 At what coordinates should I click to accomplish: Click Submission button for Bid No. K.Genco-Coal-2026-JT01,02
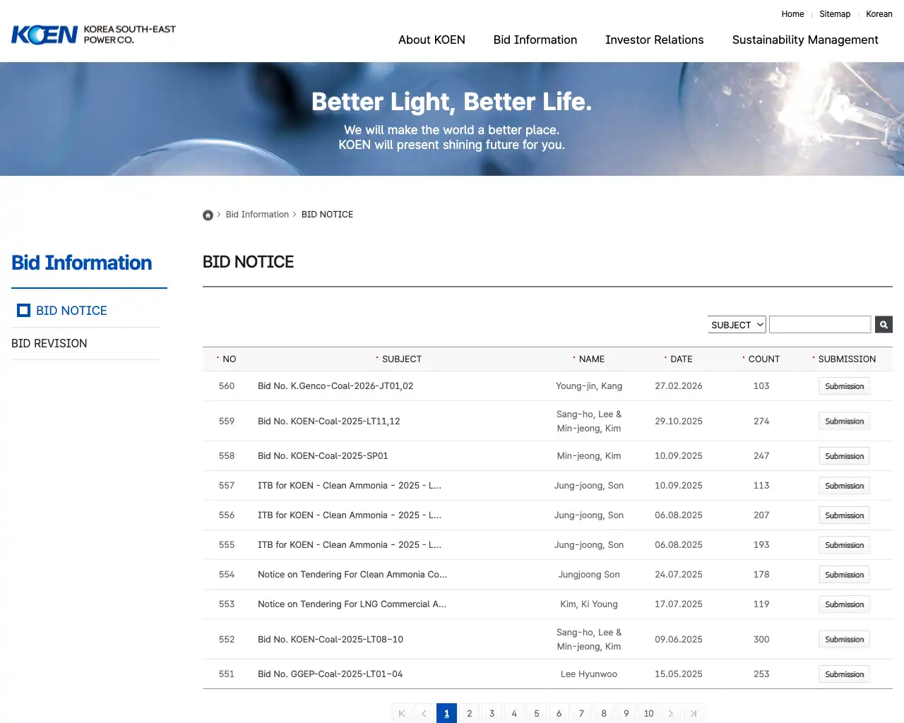(x=844, y=386)
